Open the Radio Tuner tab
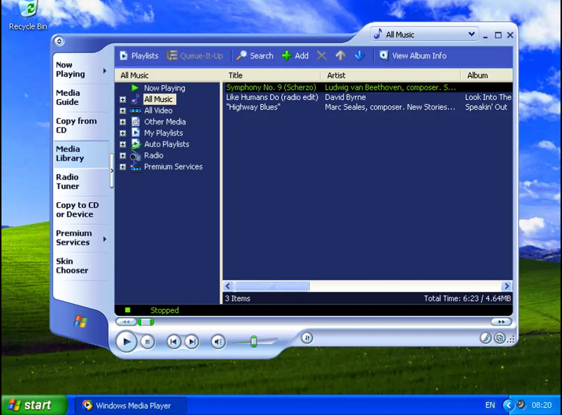The height and width of the screenshot is (415, 562). pyautogui.click(x=80, y=182)
